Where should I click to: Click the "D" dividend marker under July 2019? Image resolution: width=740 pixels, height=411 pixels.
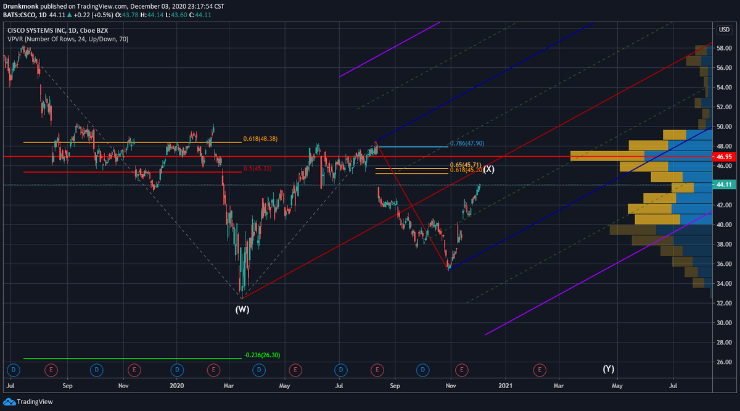(14, 370)
